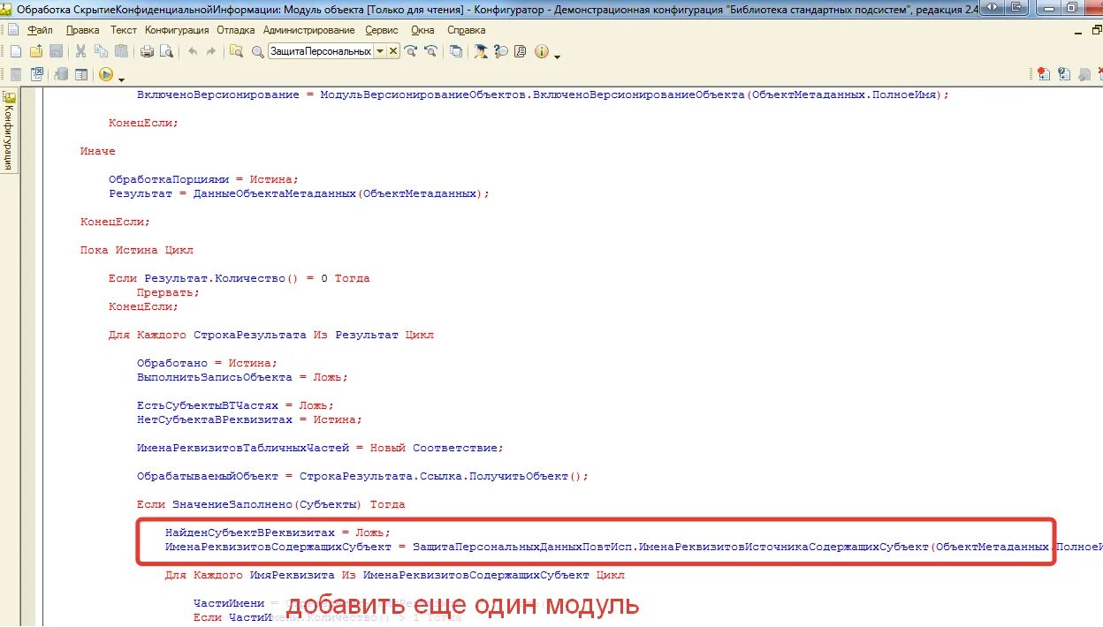
Task: Expand the search text dropdown arrow
Action: pos(380,51)
